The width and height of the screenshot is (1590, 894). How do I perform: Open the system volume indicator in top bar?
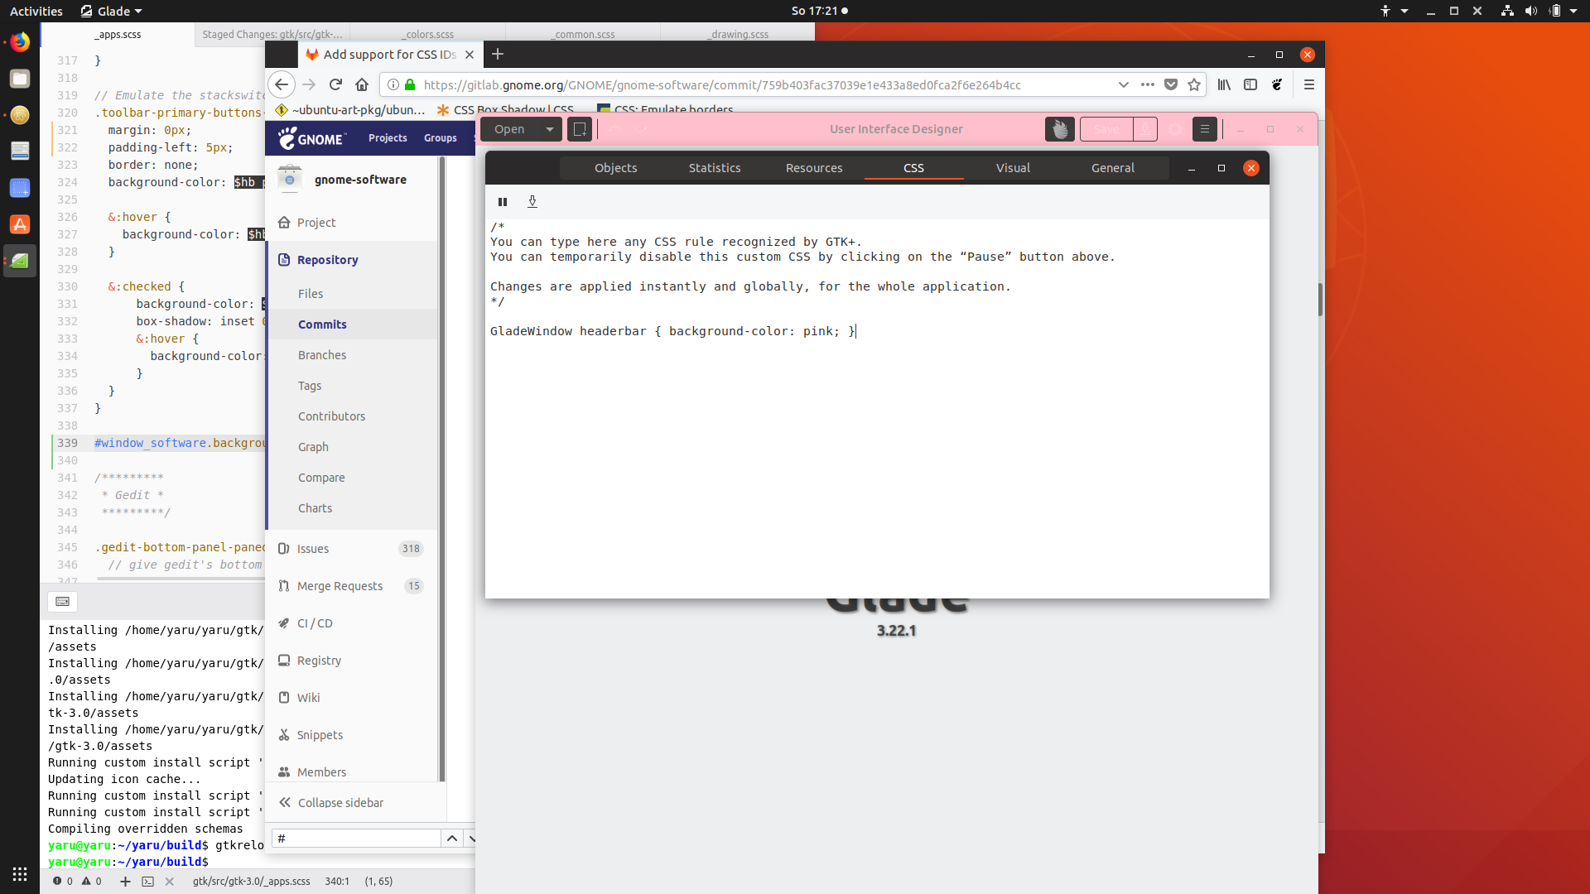click(x=1530, y=11)
